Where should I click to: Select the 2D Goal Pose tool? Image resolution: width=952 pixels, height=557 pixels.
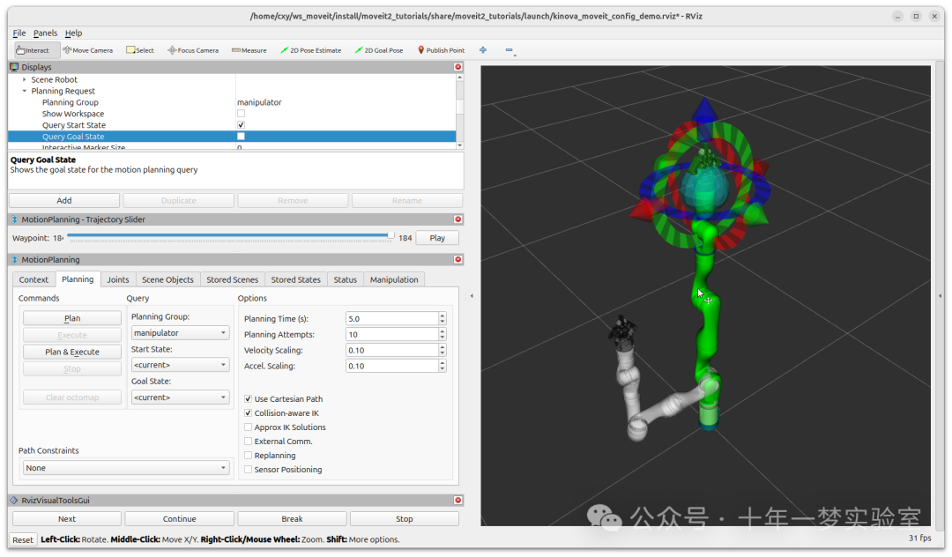click(379, 50)
